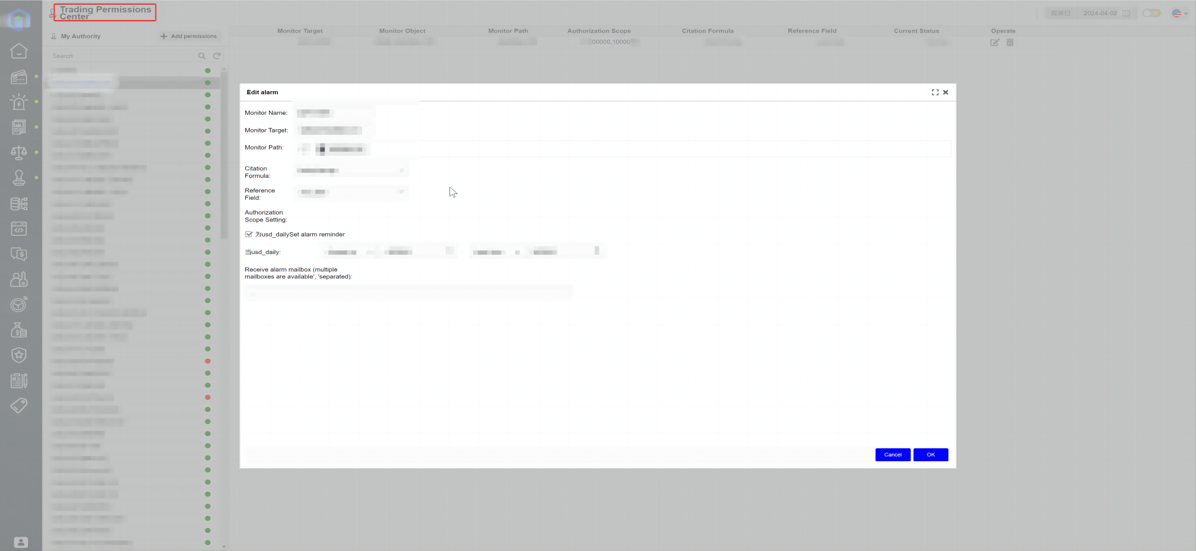
Task: Toggle the usd_daily Set alarm reminder checkbox
Action: (249, 235)
